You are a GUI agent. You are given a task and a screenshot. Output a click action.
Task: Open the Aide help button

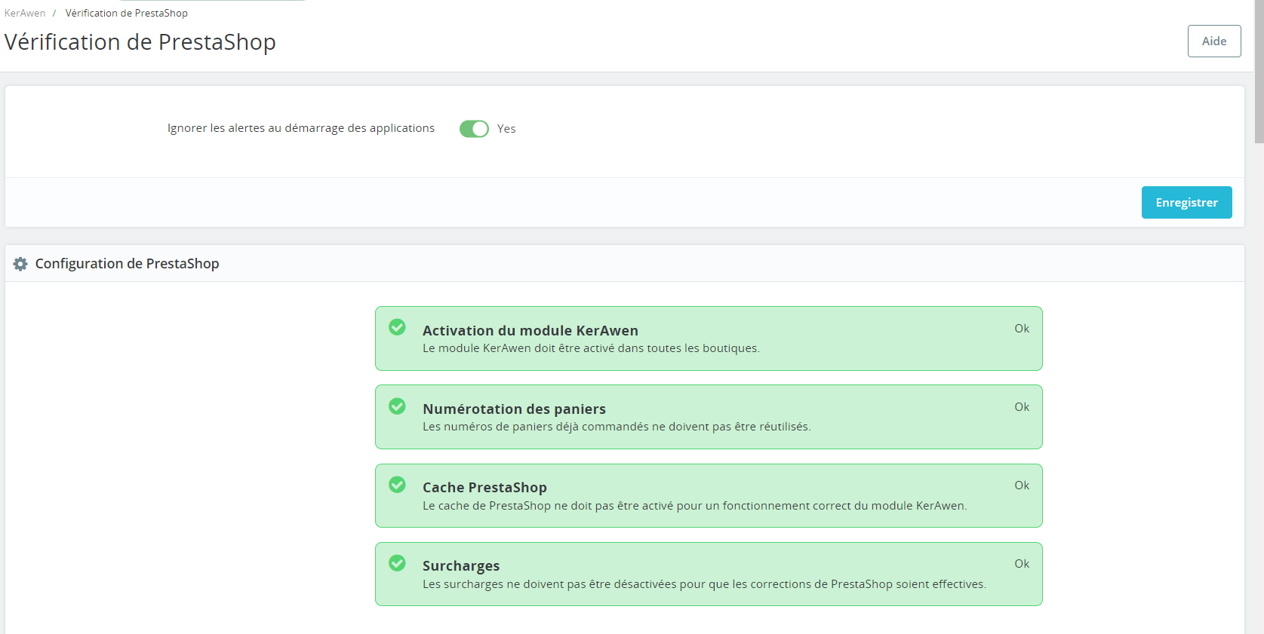[x=1214, y=41]
